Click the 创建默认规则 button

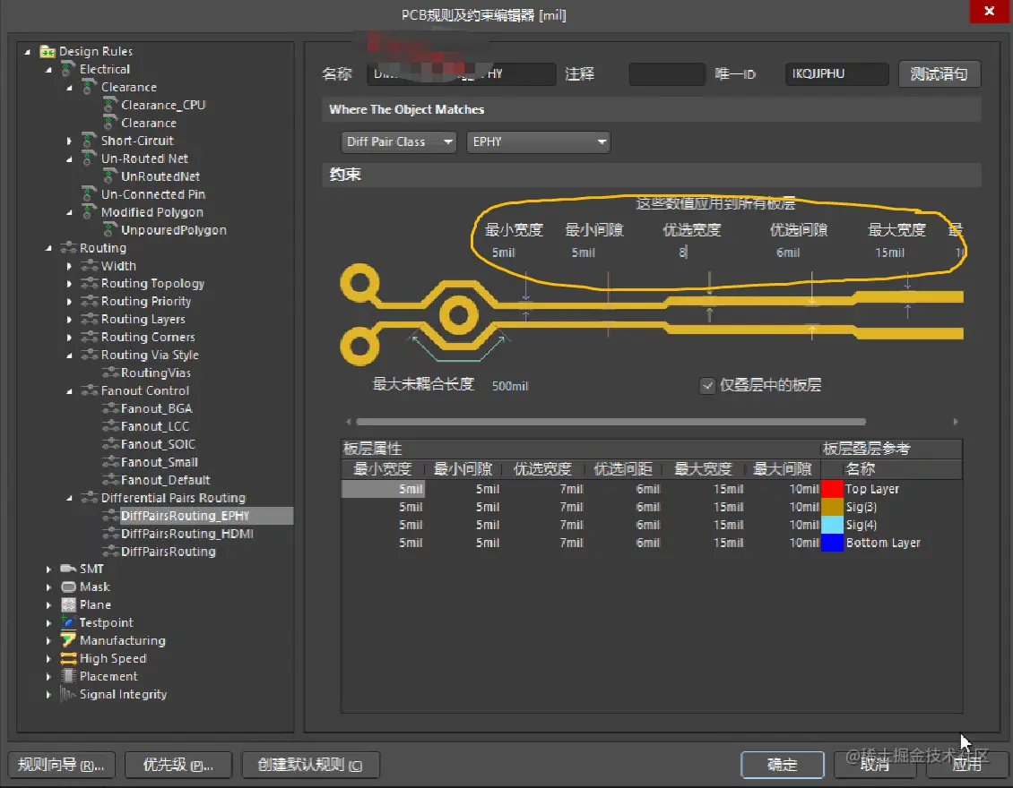tap(310, 765)
